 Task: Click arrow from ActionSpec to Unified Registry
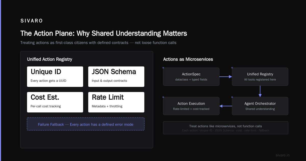pyautogui.click(x=226, y=77)
